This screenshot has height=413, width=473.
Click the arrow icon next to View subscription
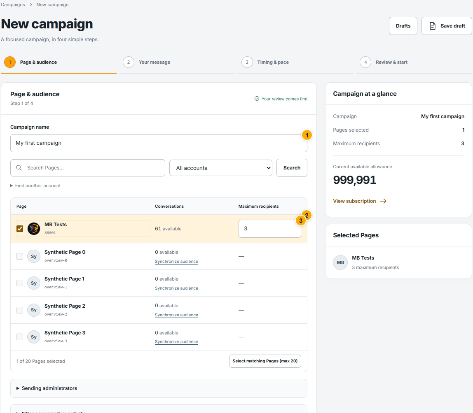383,201
